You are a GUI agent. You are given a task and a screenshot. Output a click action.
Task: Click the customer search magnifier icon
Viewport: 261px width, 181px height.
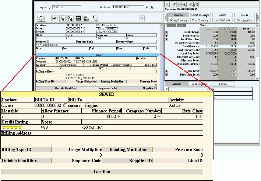(147, 7)
